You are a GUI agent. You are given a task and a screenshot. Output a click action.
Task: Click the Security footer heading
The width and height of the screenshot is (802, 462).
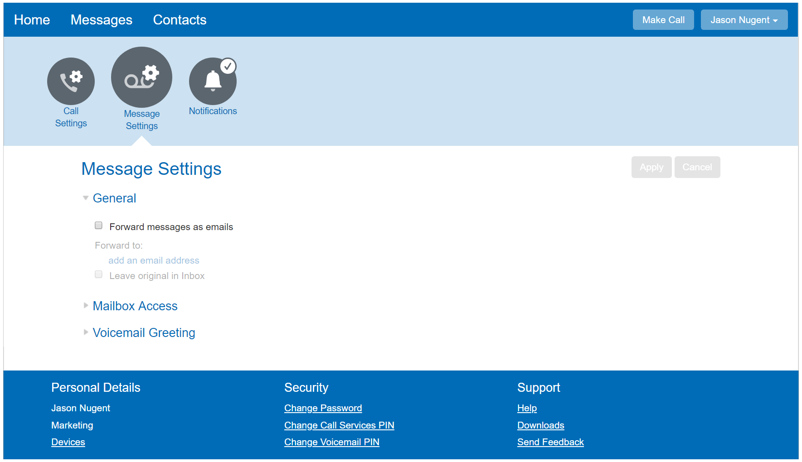(306, 387)
